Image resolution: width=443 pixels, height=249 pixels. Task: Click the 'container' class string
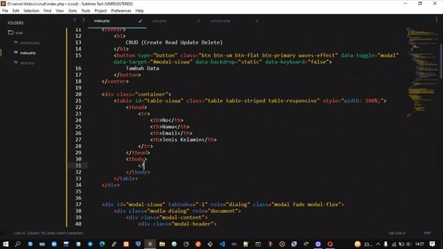pyautogui.click(x=152, y=94)
